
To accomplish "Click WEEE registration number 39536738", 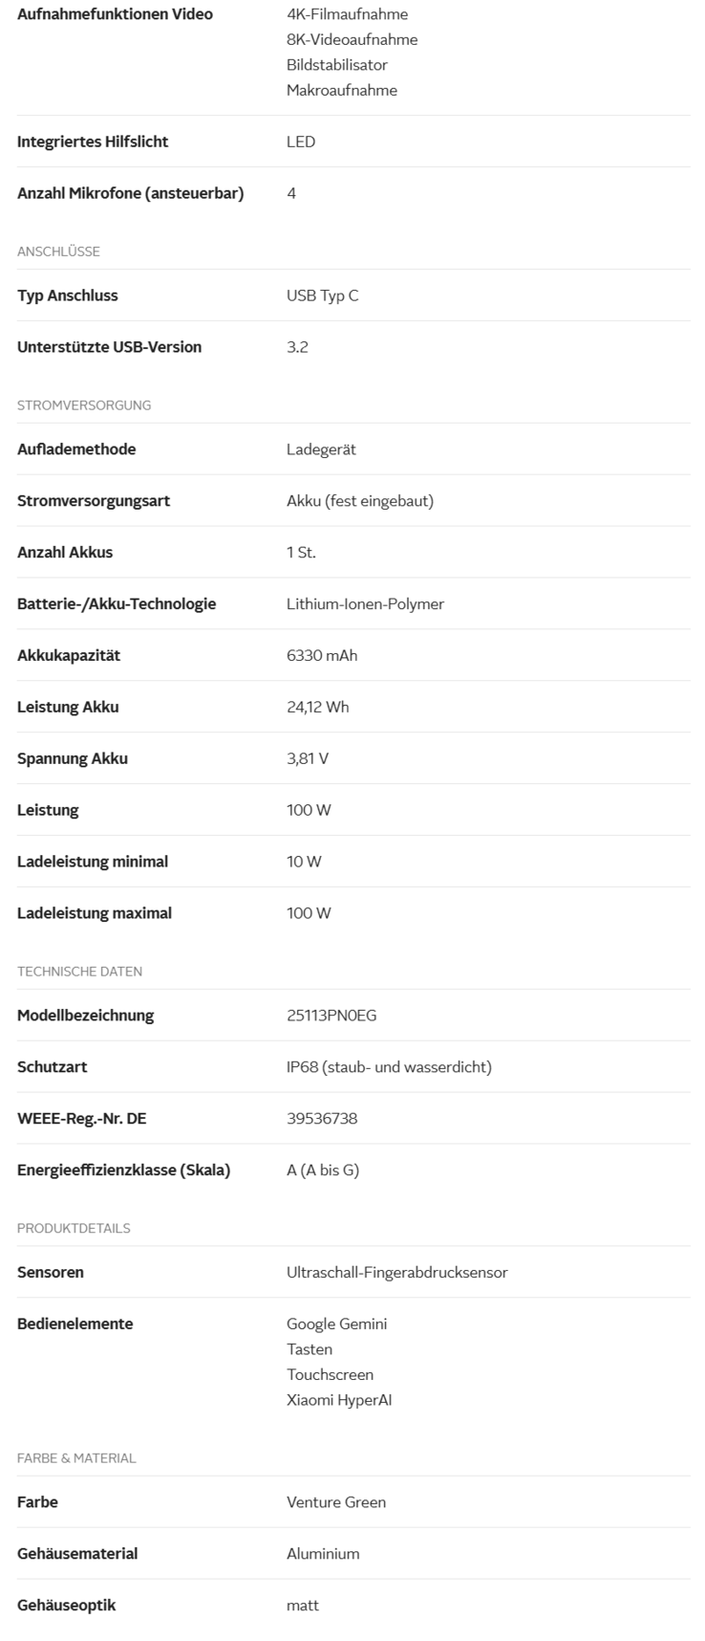I will (322, 1119).
